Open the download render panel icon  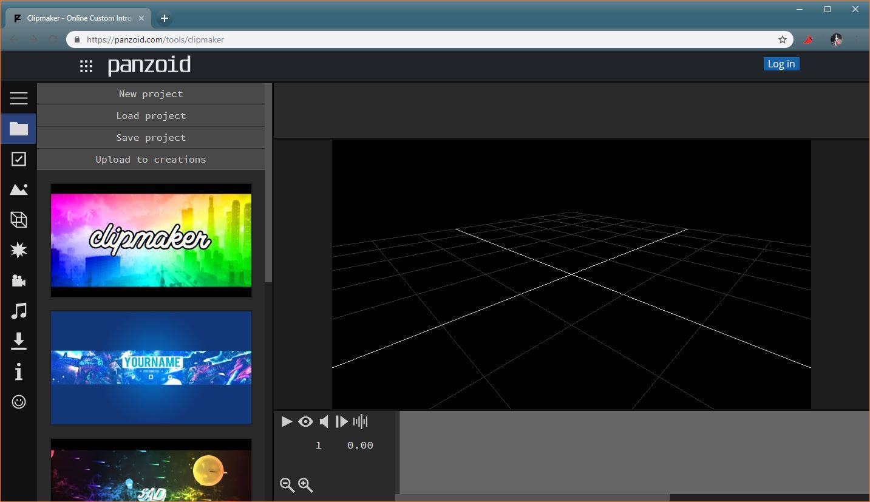[x=19, y=341]
